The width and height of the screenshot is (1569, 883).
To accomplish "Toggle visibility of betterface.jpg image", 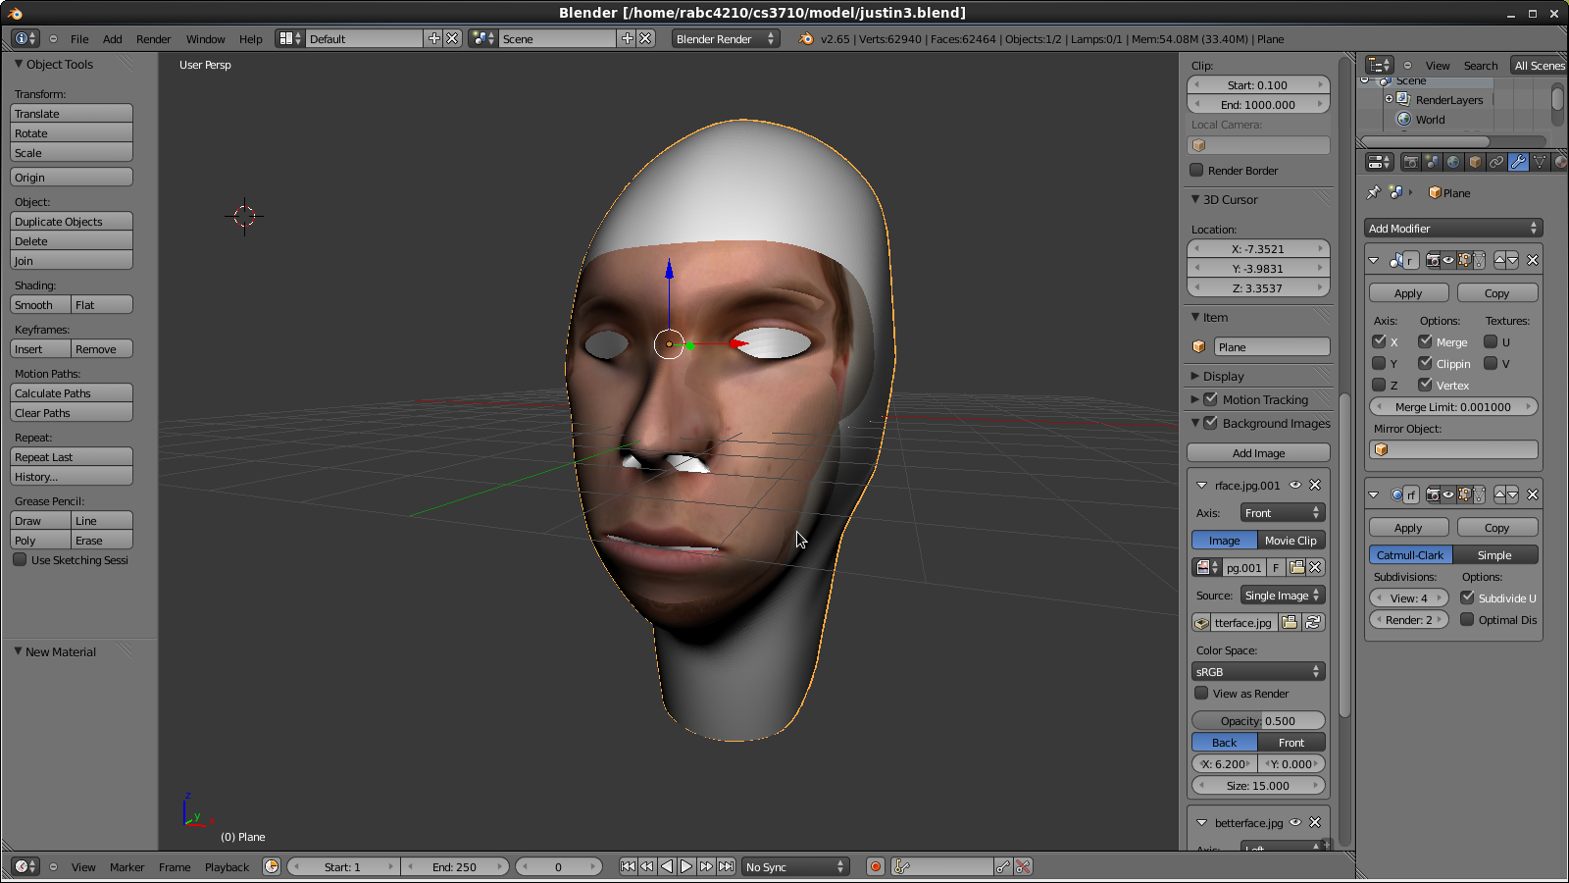I will (1295, 822).
